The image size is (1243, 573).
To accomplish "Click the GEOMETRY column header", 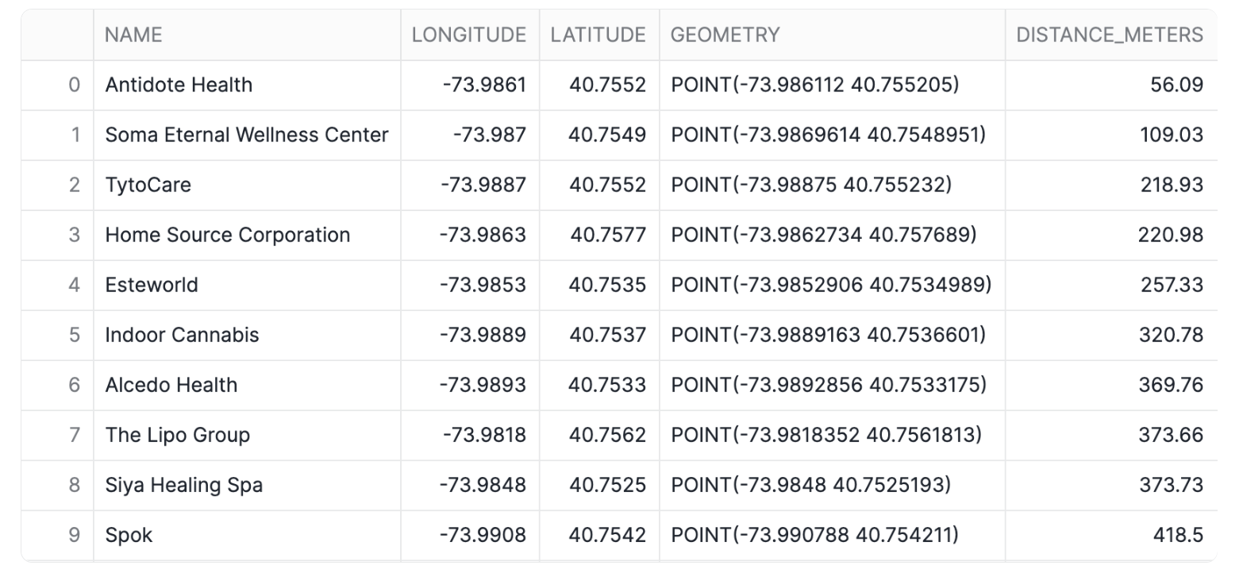I will [725, 35].
